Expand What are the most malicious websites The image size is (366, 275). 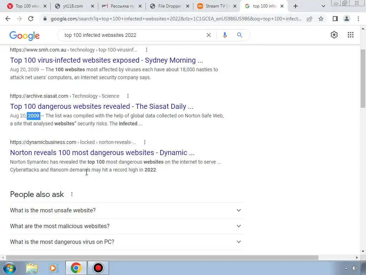tap(127, 226)
